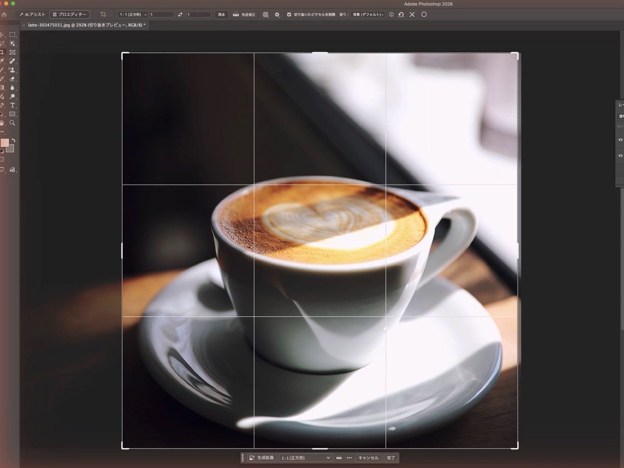
Task: Open the 1:1 (正方形) ratio dropdown in options bar
Action: pyautogui.click(x=133, y=15)
